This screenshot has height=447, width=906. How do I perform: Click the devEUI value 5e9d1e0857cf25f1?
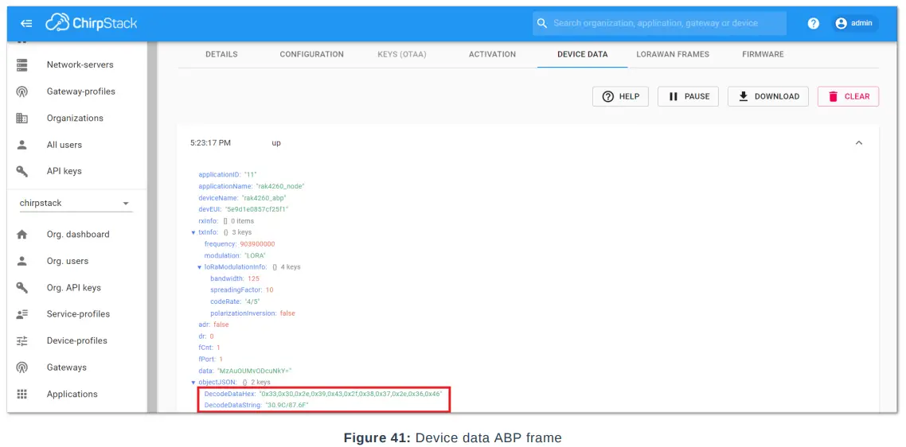click(256, 209)
